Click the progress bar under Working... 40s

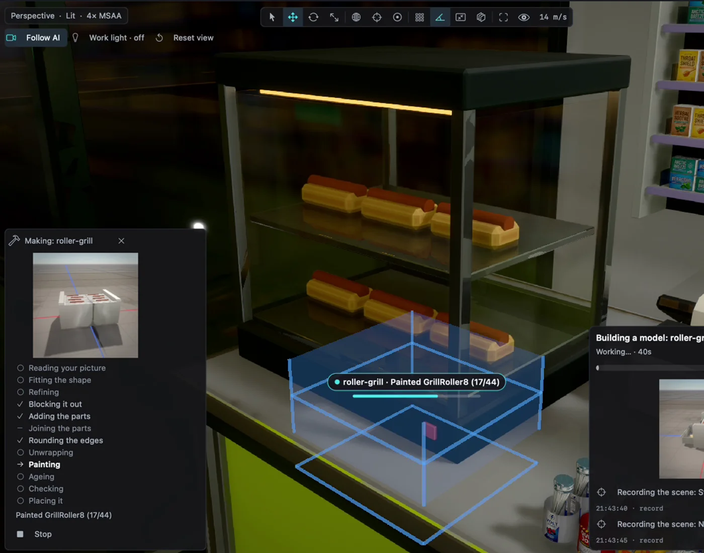pos(650,368)
